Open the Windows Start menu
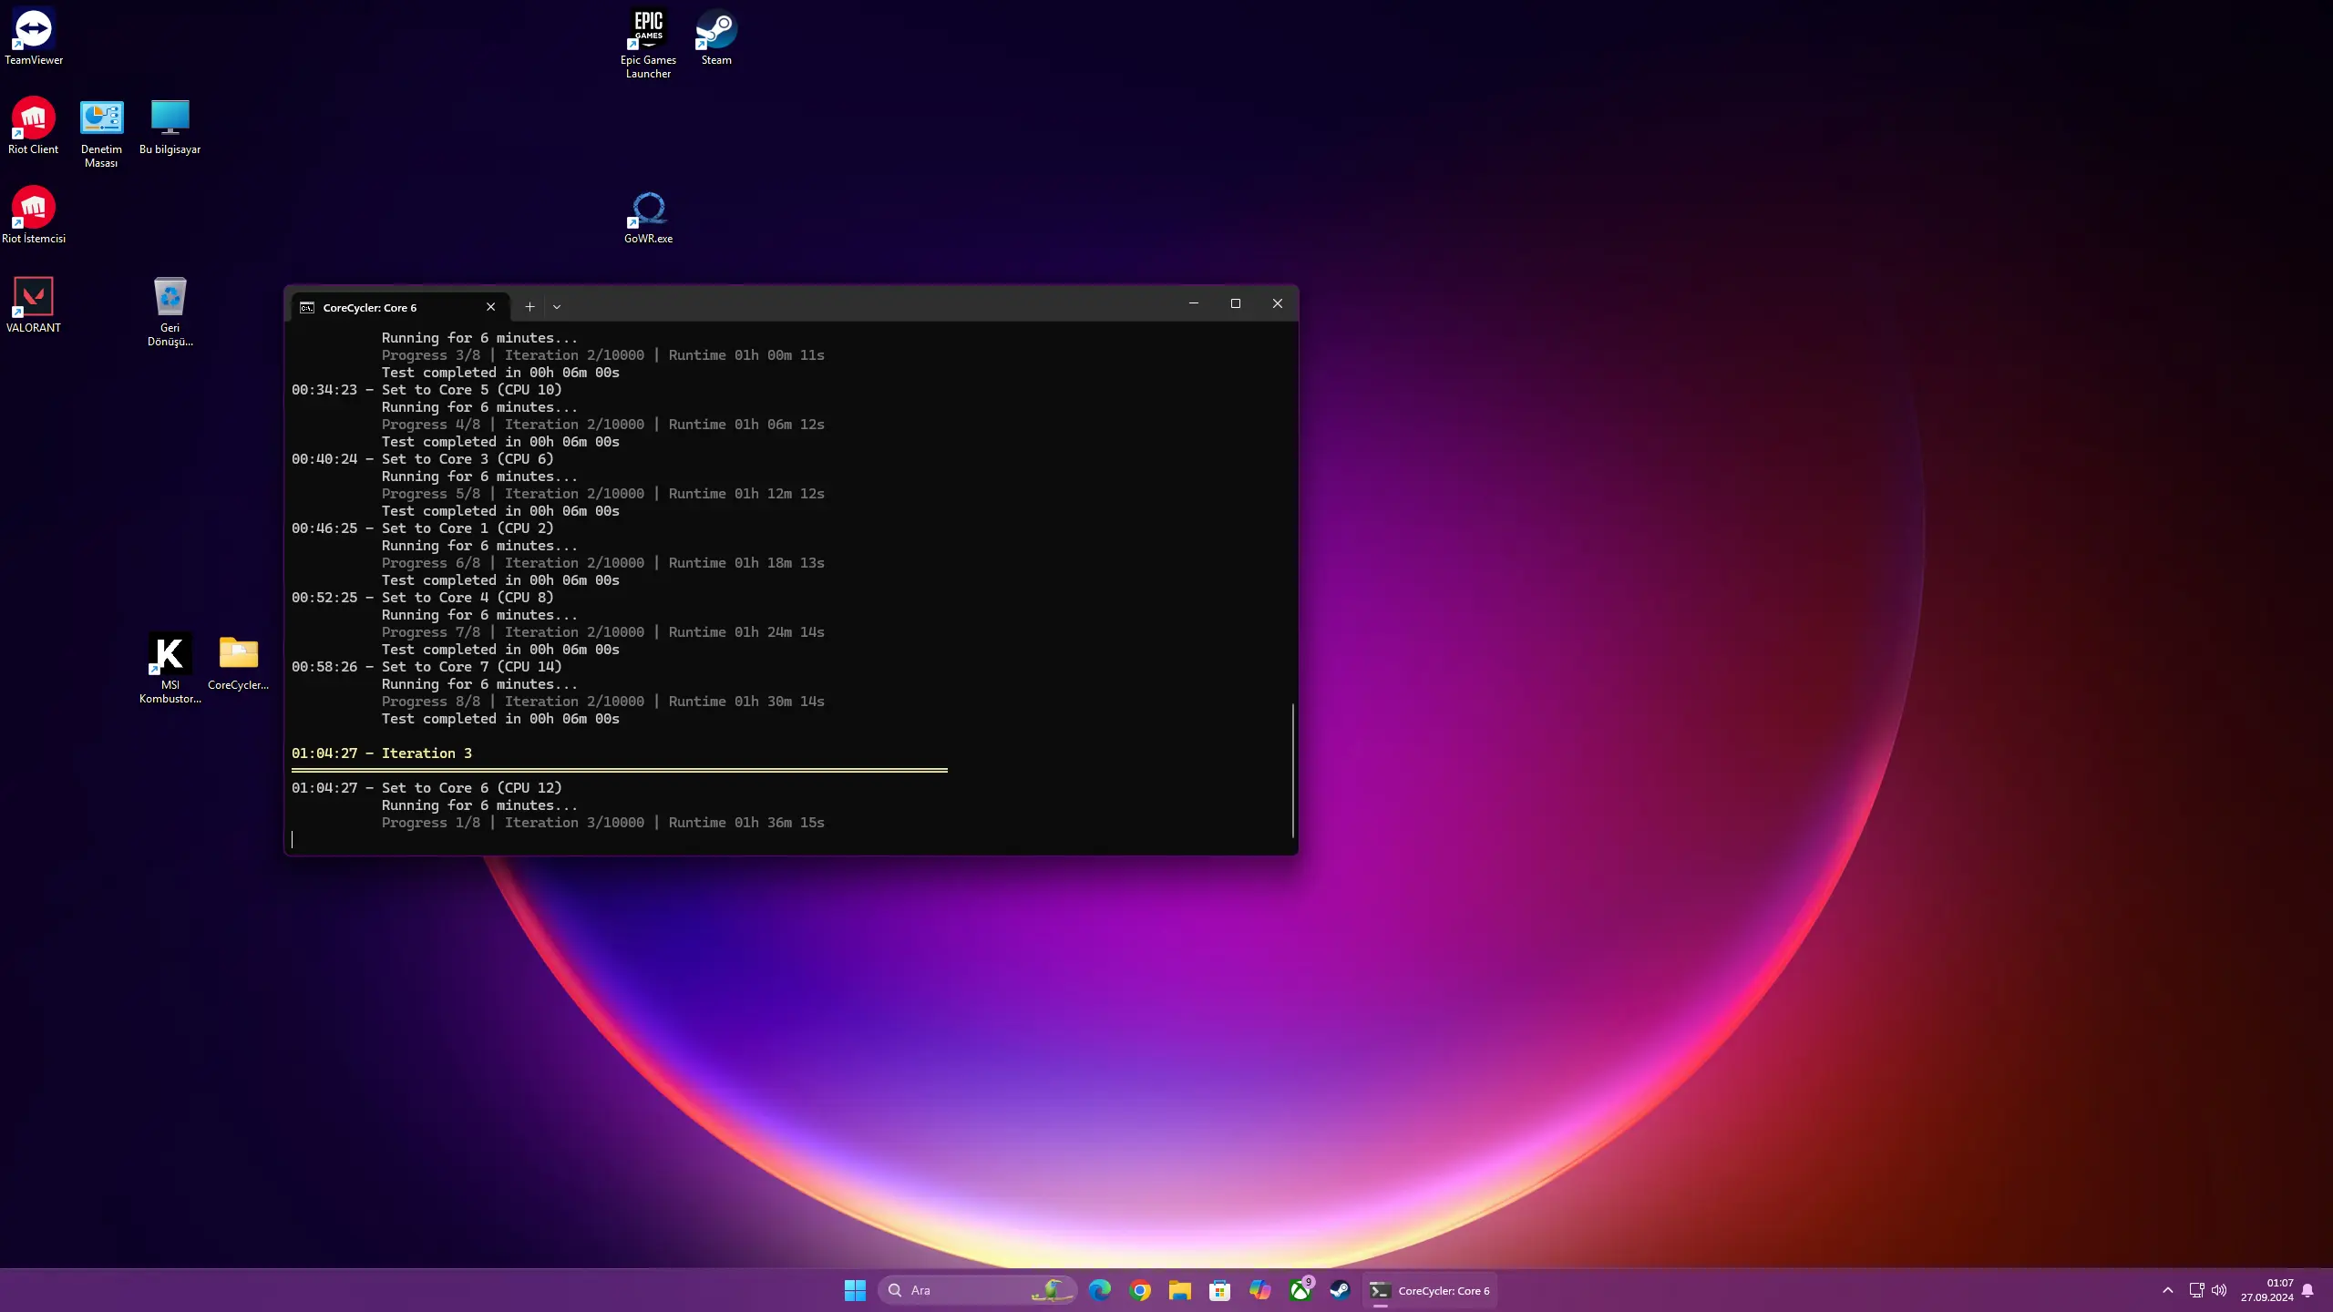This screenshot has width=2333, height=1312. pyautogui.click(x=855, y=1290)
